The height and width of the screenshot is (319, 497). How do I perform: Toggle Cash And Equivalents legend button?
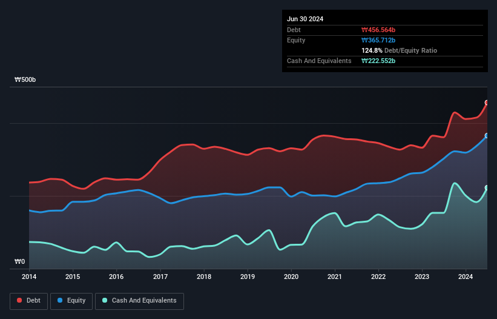click(x=139, y=301)
